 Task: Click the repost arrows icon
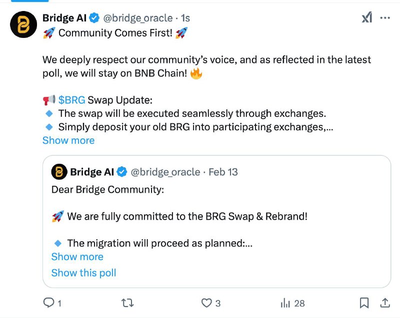point(127,303)
